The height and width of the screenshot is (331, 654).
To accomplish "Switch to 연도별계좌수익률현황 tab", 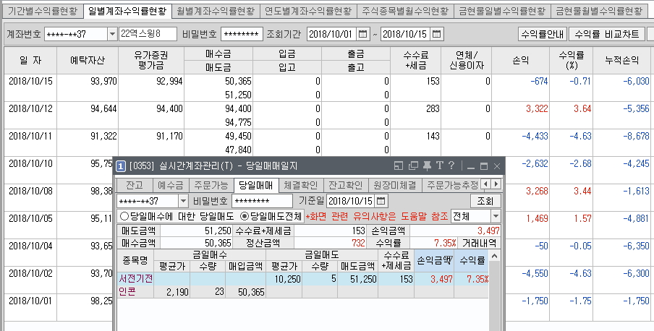I will click(307, 12).
